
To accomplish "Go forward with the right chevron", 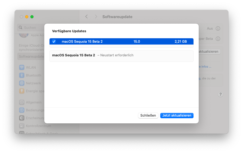I will [96, 17].
